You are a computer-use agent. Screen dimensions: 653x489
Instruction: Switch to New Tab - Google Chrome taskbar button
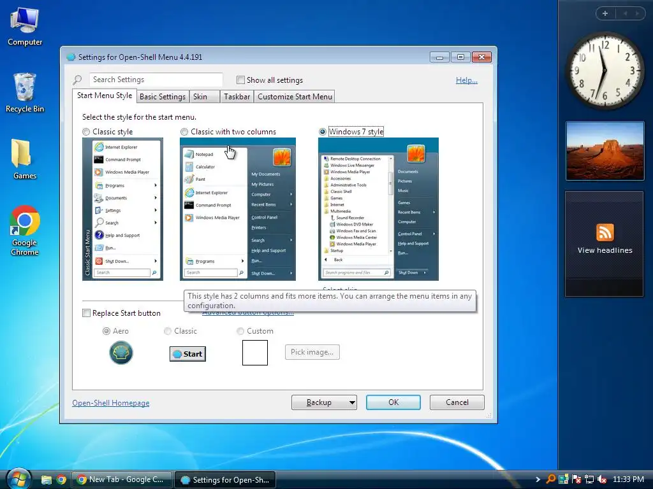coord(122,479)
